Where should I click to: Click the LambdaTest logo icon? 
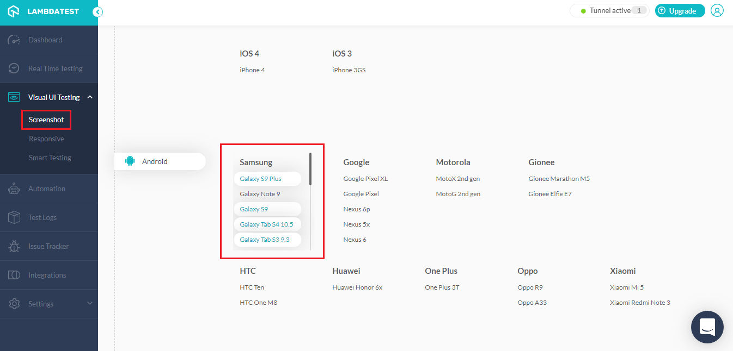[x=12, y=10]
